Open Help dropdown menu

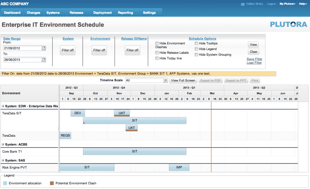[303, 4]
